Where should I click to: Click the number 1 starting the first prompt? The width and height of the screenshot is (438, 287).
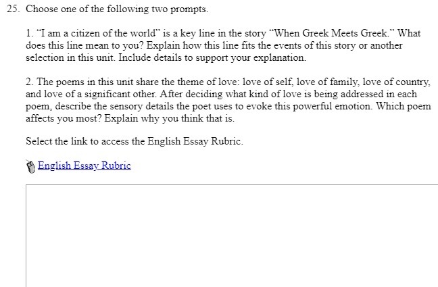coord(28,33)
